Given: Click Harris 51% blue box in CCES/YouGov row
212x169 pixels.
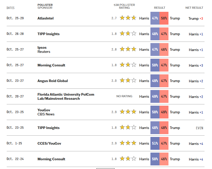Looking at the screenshot, I should tap(155, 143).
